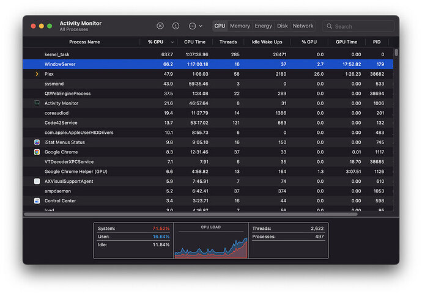Click the AXVisualSupportAgent icon
Viewport: 422px width, 294px height.
(x=37, y=181)
